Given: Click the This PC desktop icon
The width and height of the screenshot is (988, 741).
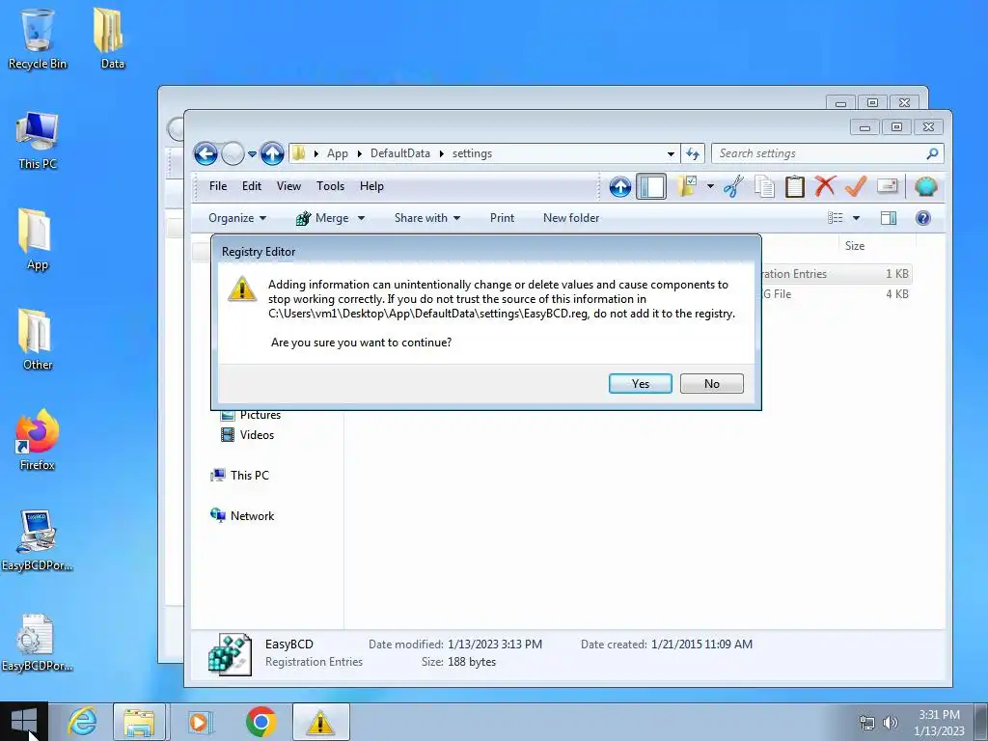Looking at the screenshot, I should [x=38, y=141].
